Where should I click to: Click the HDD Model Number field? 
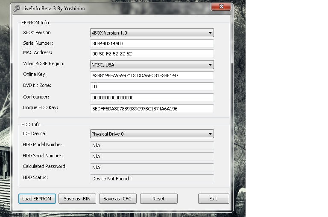coord(152,145)
